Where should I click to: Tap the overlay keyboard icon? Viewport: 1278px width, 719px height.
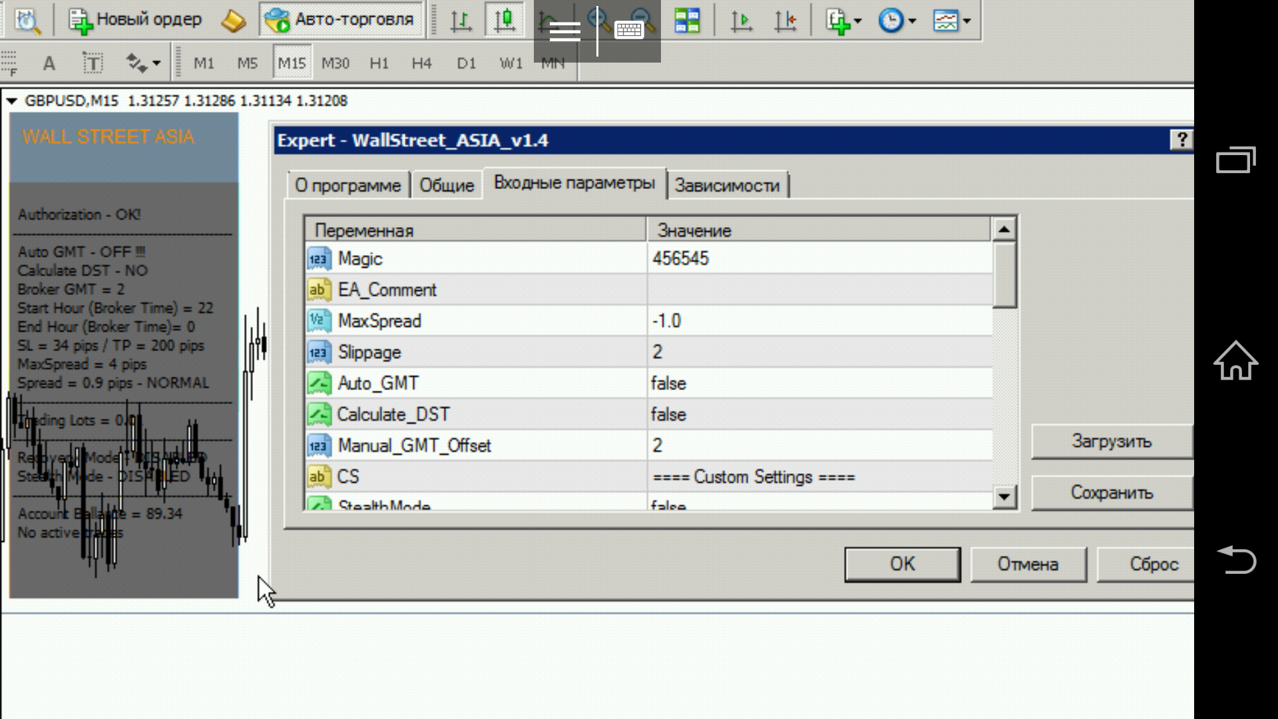628,30
